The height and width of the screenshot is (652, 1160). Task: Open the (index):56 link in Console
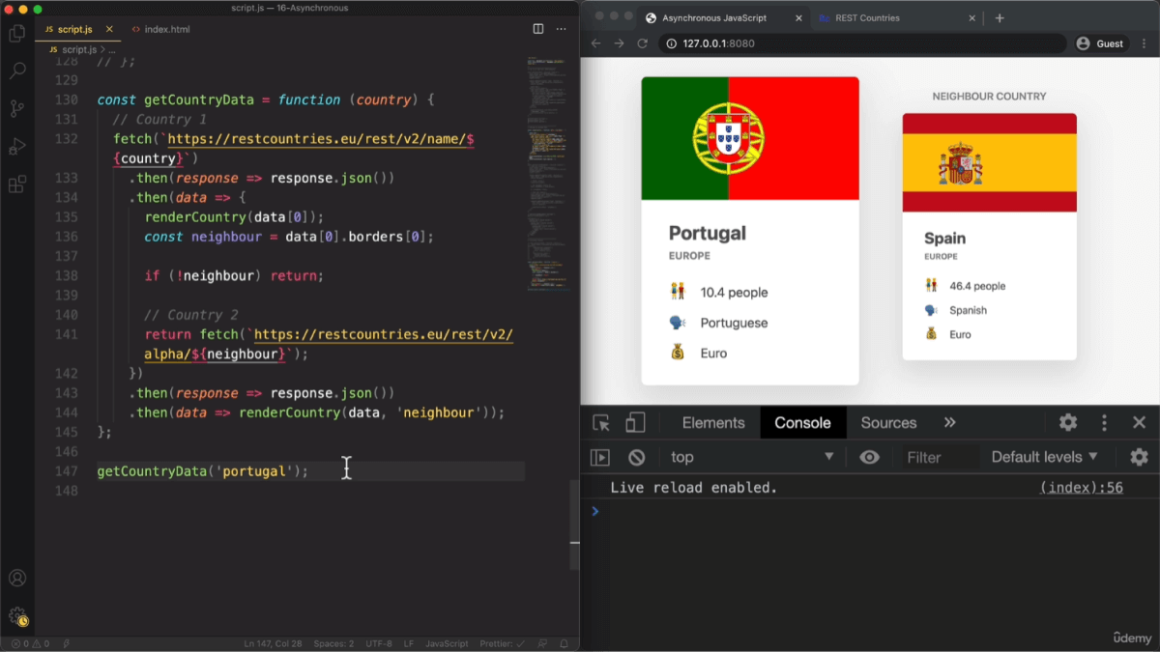tap(1080, 487)
